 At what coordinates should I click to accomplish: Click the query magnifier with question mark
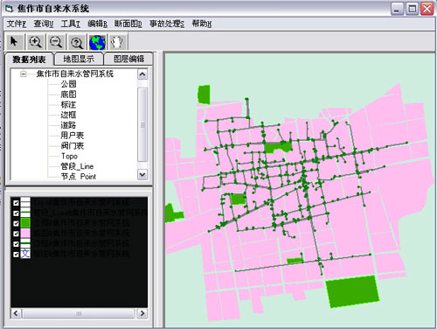tap(77, 42)
